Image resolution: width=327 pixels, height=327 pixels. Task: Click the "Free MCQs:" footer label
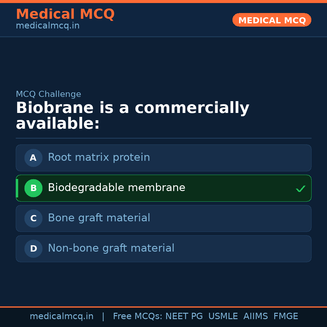(x=138, y=316)
